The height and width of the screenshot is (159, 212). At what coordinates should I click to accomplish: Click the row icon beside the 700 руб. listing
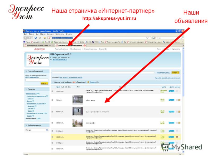(52, 100)
